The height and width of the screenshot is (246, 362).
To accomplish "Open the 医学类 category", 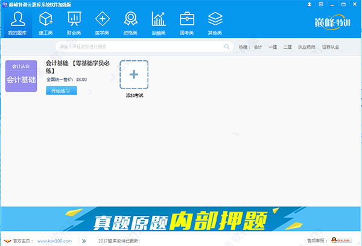I will coord(103,24).
